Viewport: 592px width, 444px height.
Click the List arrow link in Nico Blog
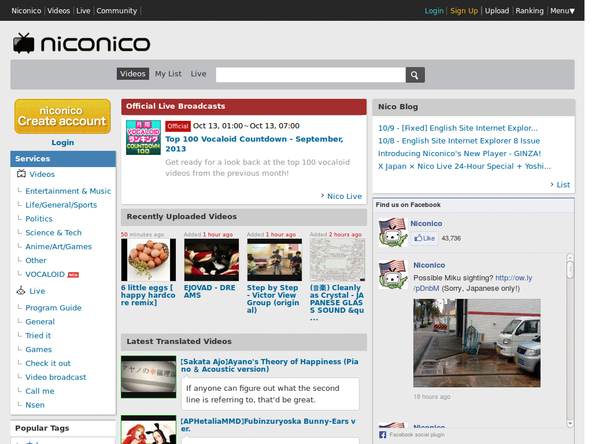(x=560, y=184)
